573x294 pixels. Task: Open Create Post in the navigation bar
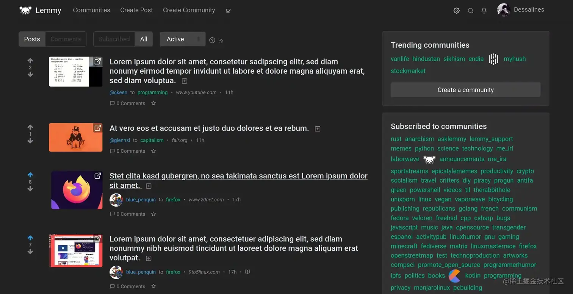click(136, 10)
